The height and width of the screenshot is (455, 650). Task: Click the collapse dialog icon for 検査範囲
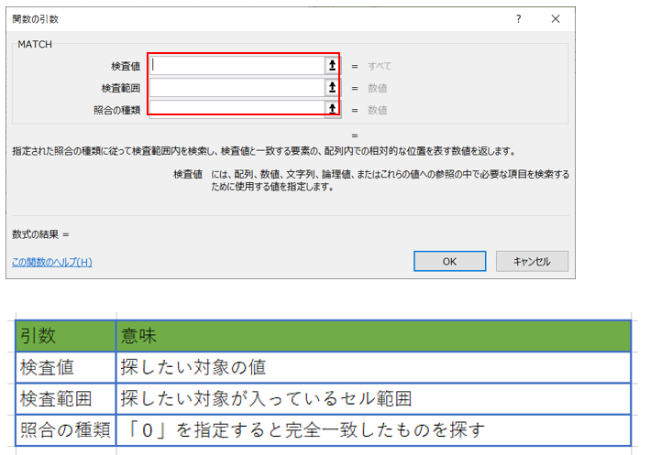click(332, 87)
